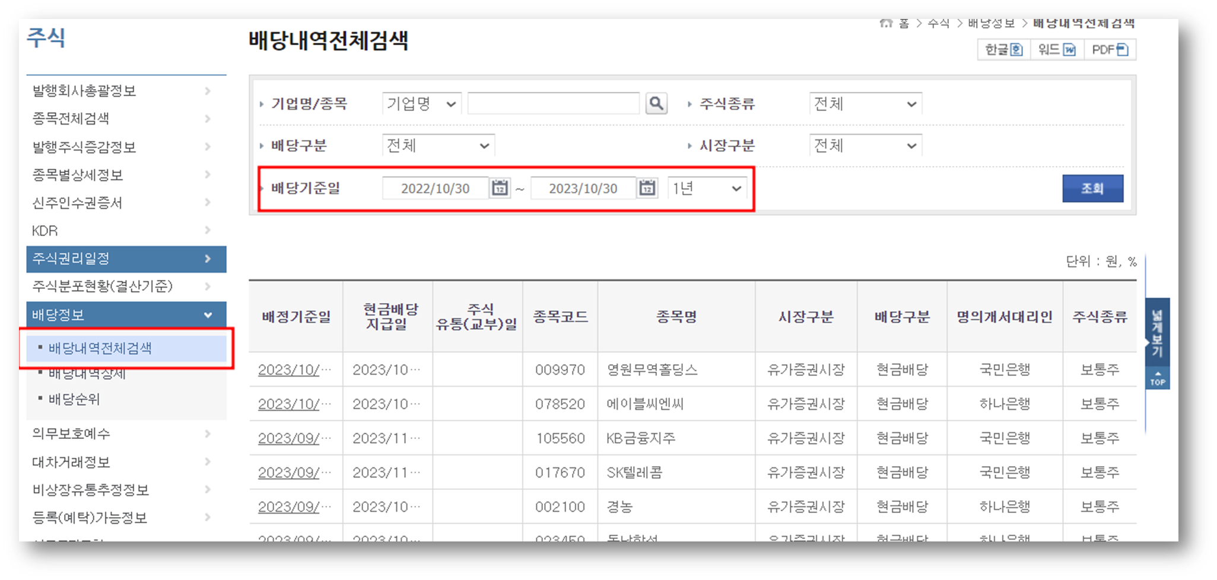Click the 조회 search button

1092,189
